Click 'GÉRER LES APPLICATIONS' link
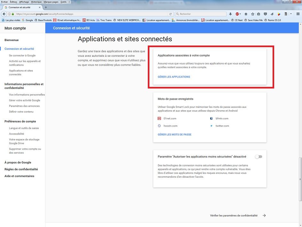302x227 pixels. coord(174,77)
